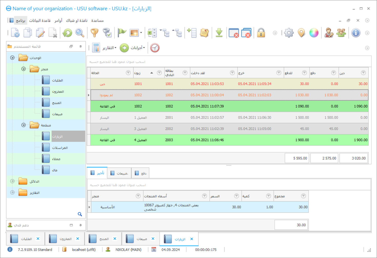This screenshot has width=377, height=258.
Task: Click the funnel filter icon in toolbar
Action: [95, 33]
